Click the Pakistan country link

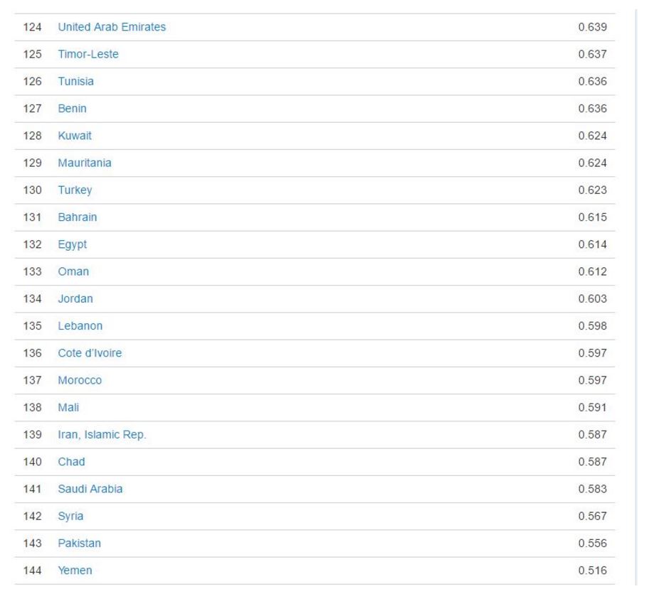click(x=79, y=544)
